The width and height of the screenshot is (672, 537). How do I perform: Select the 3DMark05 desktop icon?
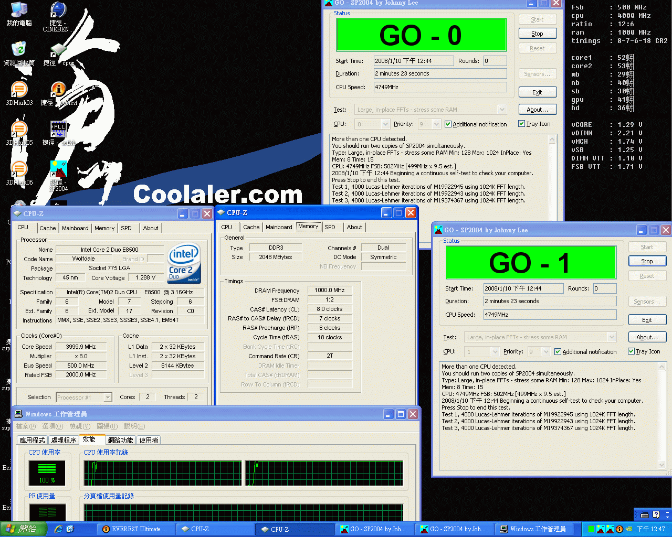coord(19,133)
